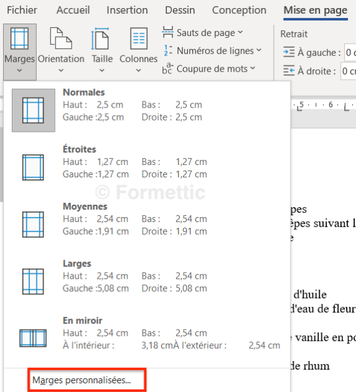Expand Numéros de lignes dropdown
Screen dimensions: 356x392
(x=212, y=51)
